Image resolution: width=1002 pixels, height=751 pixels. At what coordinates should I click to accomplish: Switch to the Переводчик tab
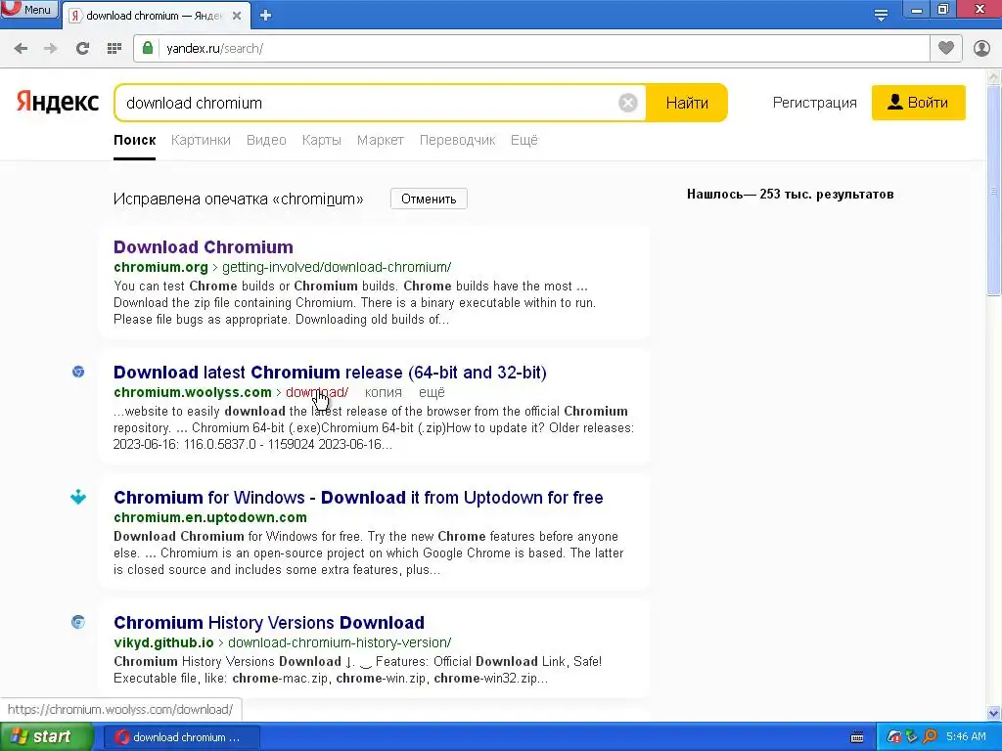pos(457,140)
